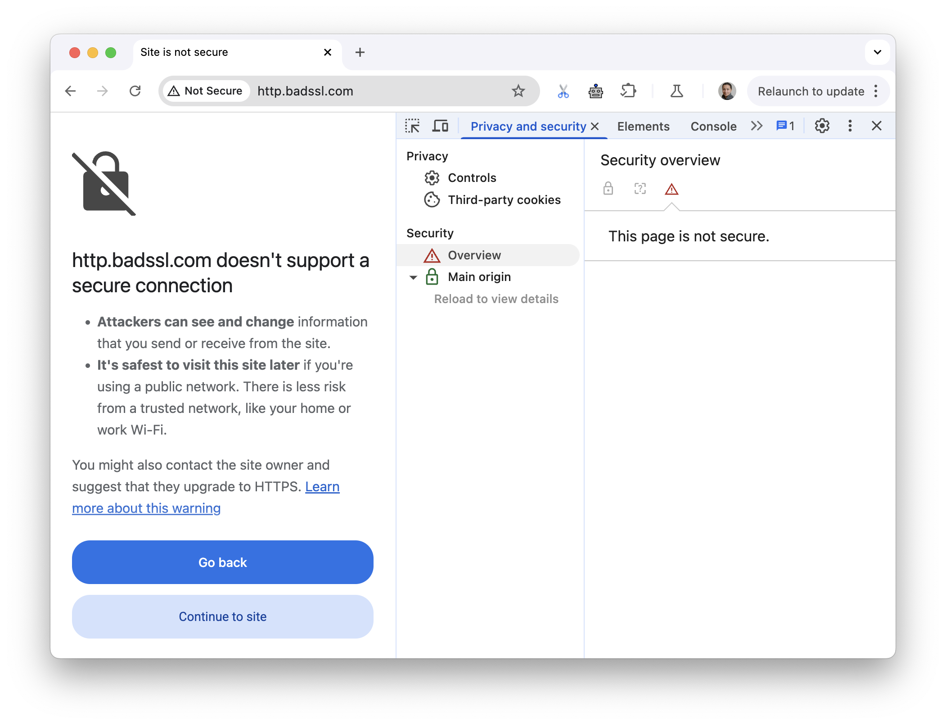Click the Elements panel tab
Image resolution: width=946 pixels, height=725 pixels.
[x=642, y=125]
